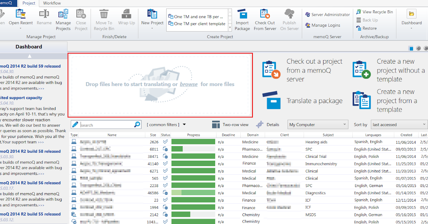Expand the New Project dropdown arrow

[152, 28]
